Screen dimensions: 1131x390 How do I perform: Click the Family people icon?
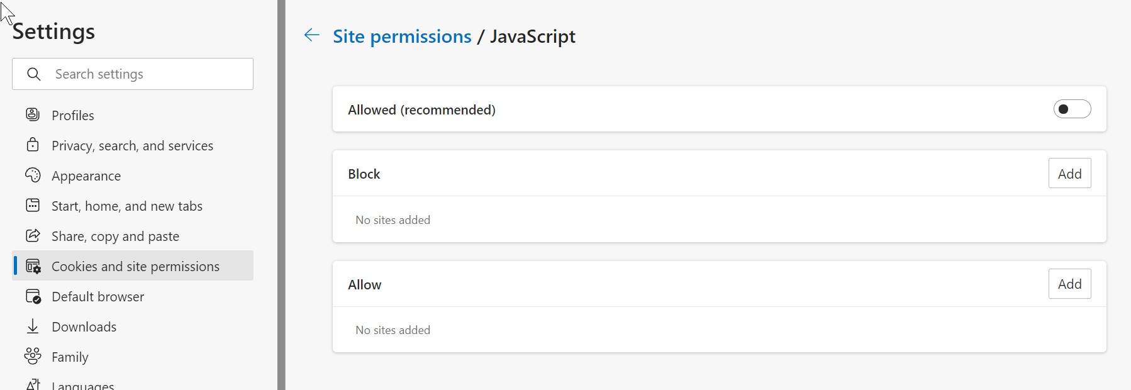coord(33,356)
